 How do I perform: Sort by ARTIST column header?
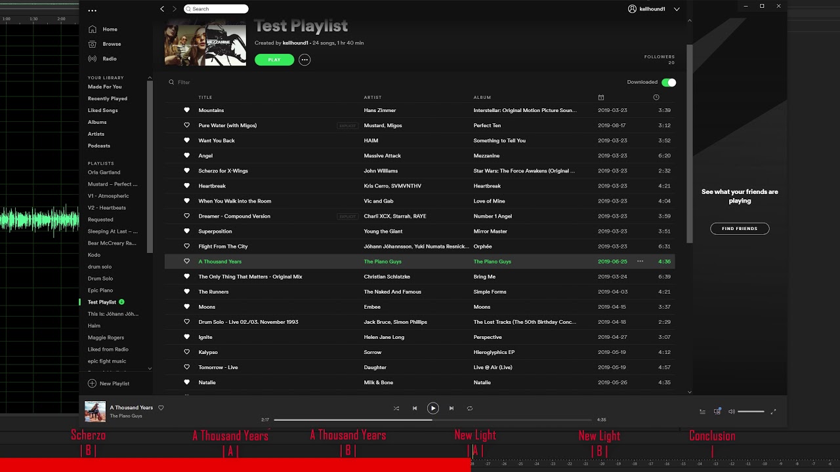coord(373,98)
